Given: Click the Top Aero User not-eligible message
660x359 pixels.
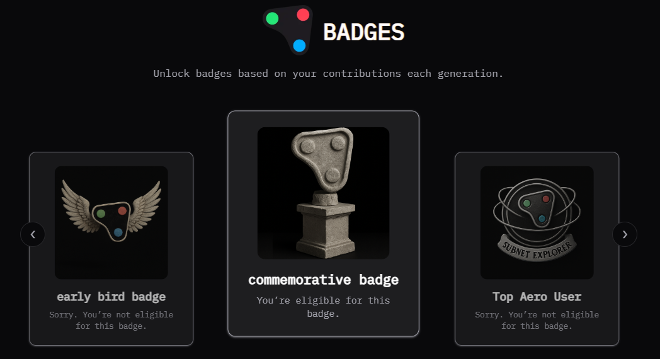Looking at the screenshot, I should (x=537, y=320).
